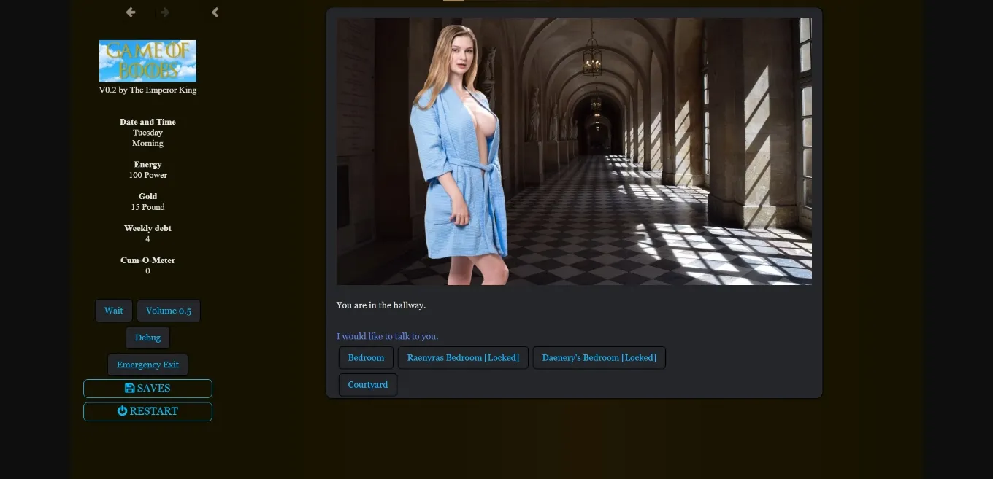The height and width of the screenshot is (479, 993).
Task: Collapse the sidebar with the chevron arrow
Action: click(x=215, y=12)
